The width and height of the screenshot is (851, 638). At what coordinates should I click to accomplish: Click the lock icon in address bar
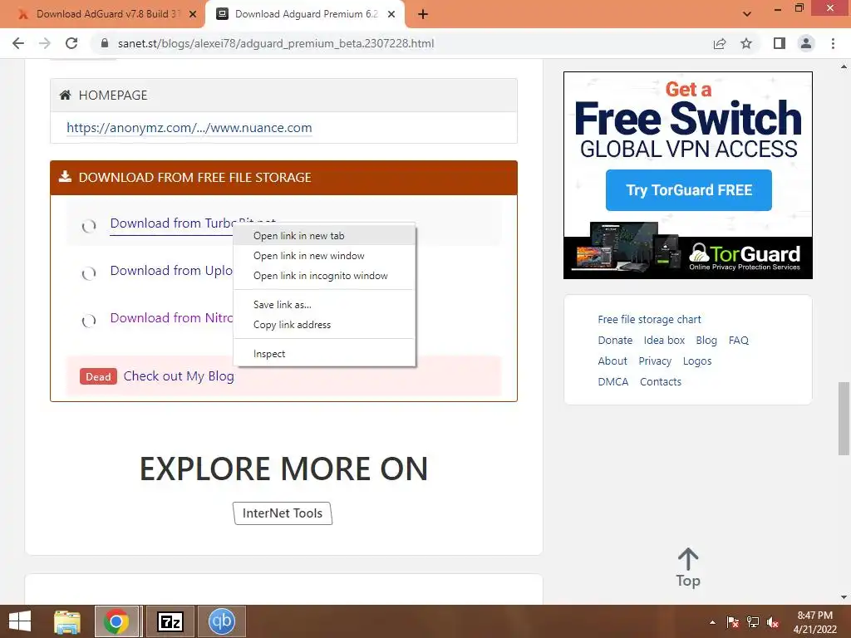[105, 43]
